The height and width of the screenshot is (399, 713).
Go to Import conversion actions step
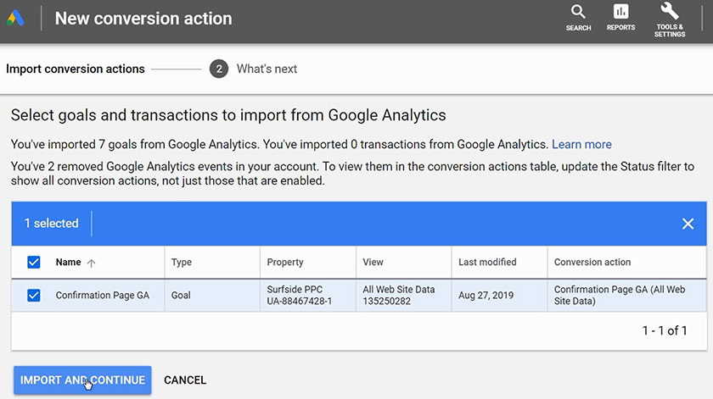(x=76, y=69)
